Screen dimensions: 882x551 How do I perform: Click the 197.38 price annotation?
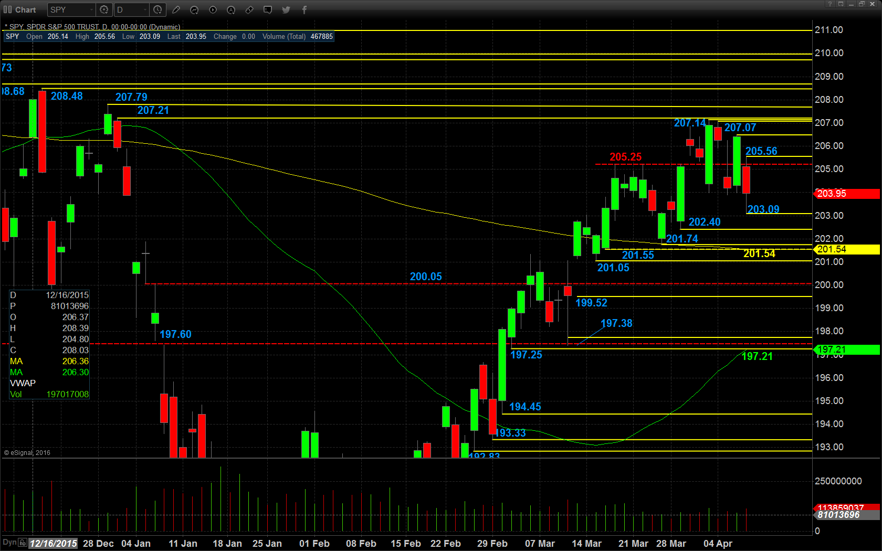(616, 323)
